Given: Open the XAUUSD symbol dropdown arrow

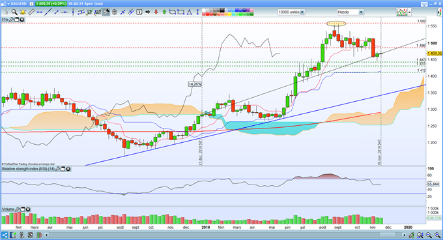Looking at the screenshot, I should coord(8,4).
